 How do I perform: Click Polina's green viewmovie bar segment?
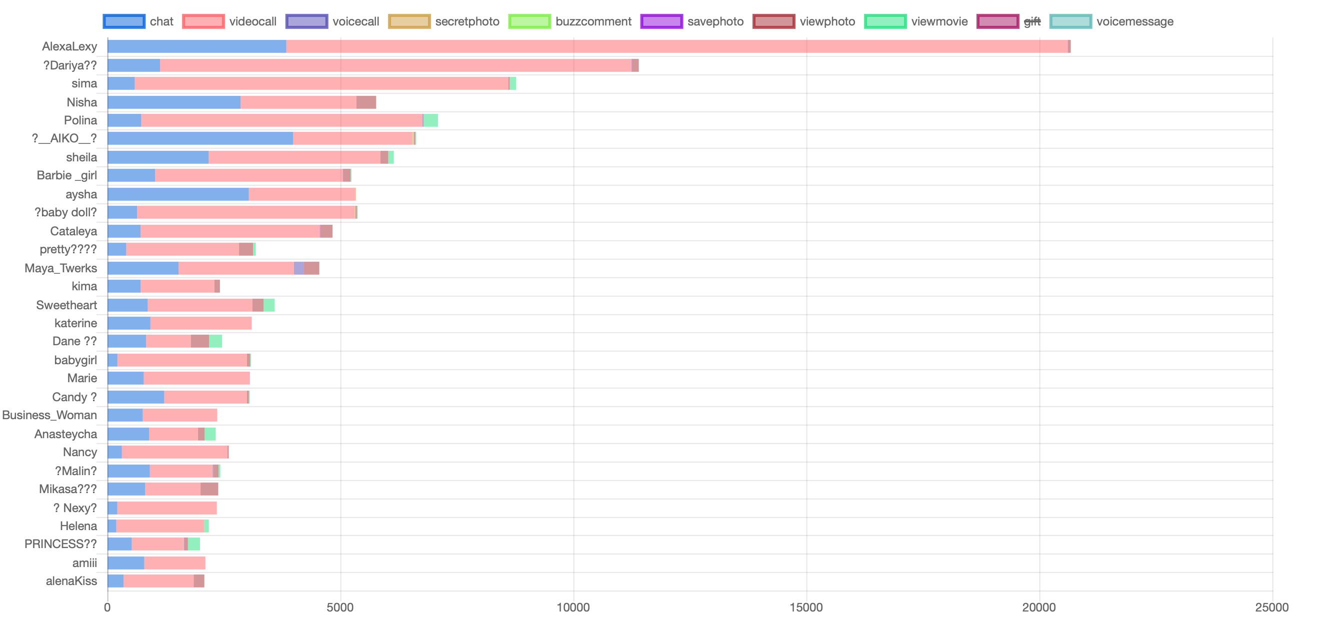point(430,120)
